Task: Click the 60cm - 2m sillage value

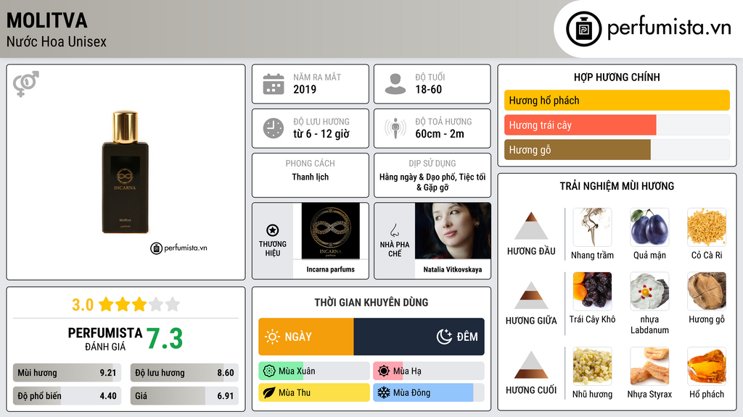Action: click(440, 134)
